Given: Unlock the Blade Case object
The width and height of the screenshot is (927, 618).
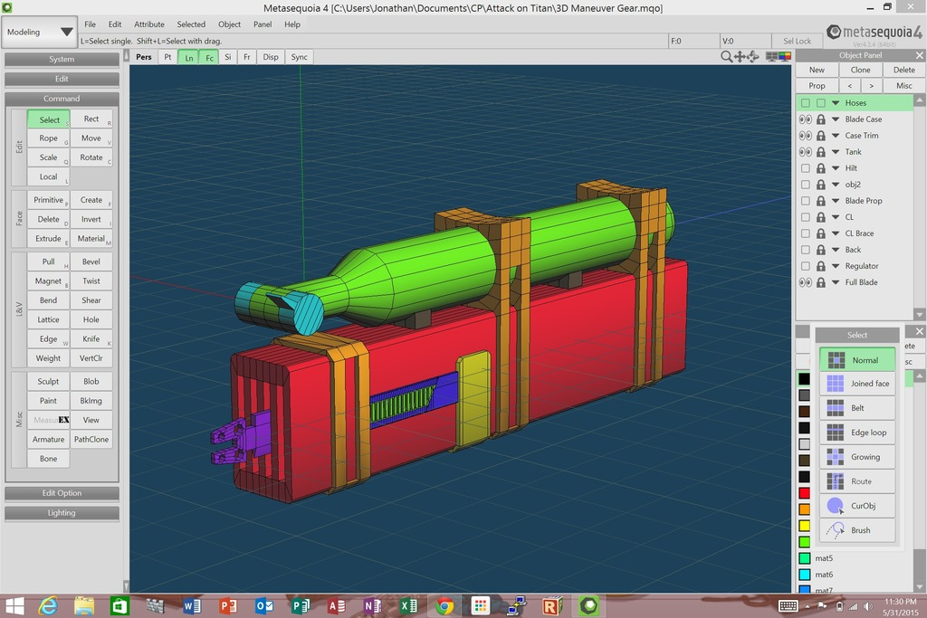Looking at the screenshot, I should (820, 119).
